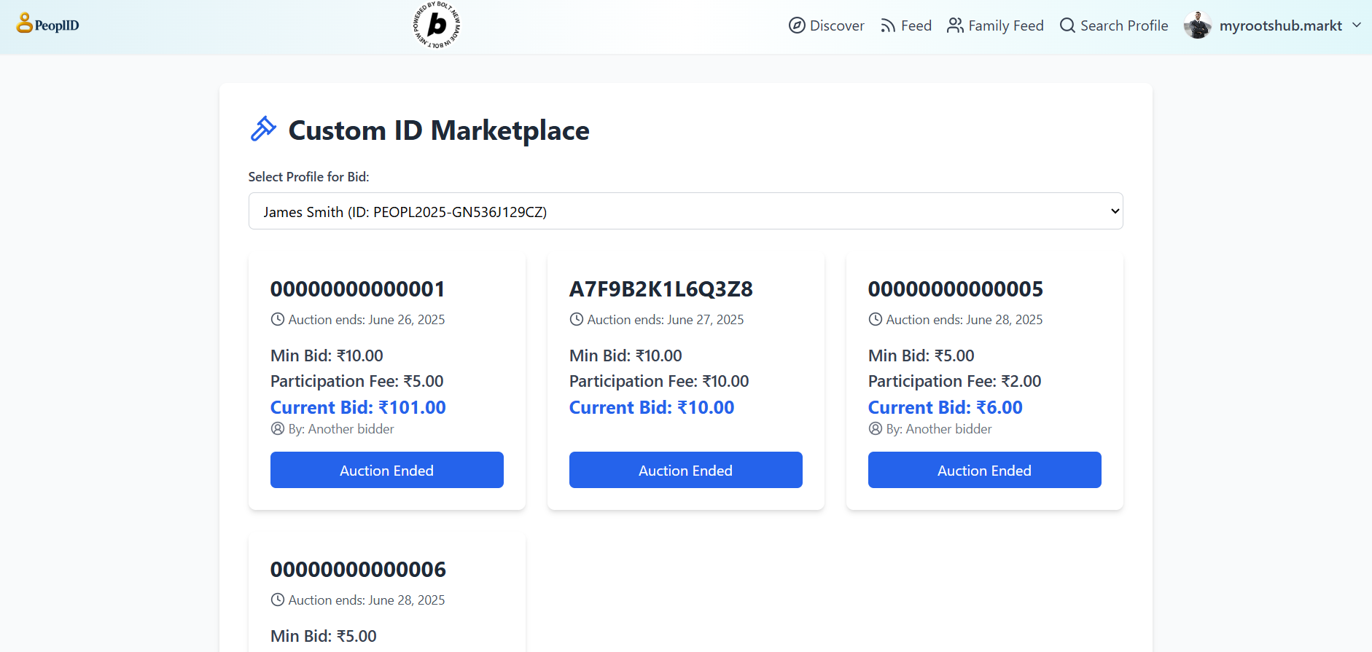Click clock icon on card 00000000000005

pos(875,319)
